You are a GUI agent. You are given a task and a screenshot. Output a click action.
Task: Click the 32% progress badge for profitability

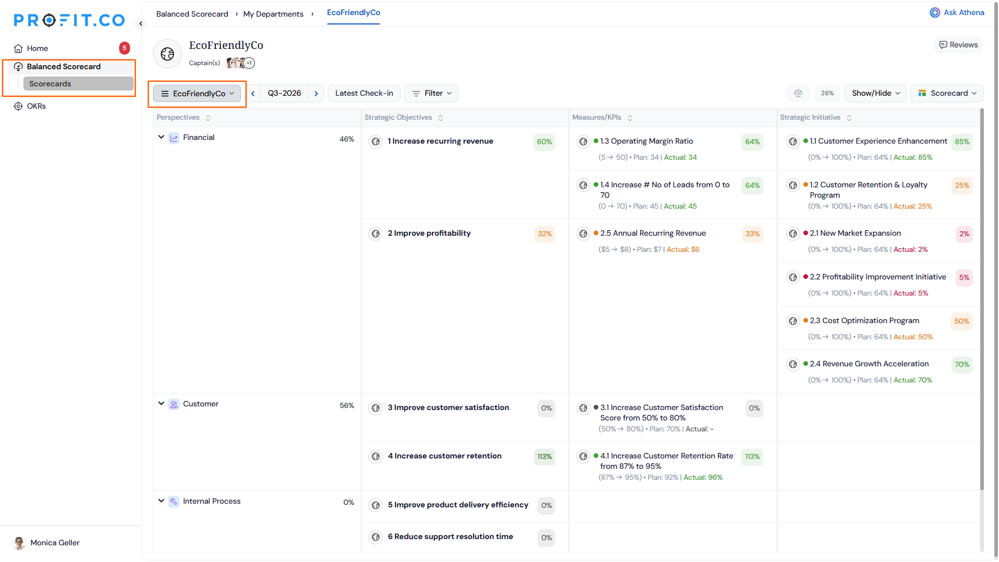coord(544,234)
